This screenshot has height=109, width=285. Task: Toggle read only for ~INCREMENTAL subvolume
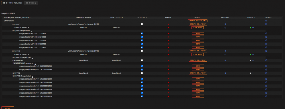142,60
